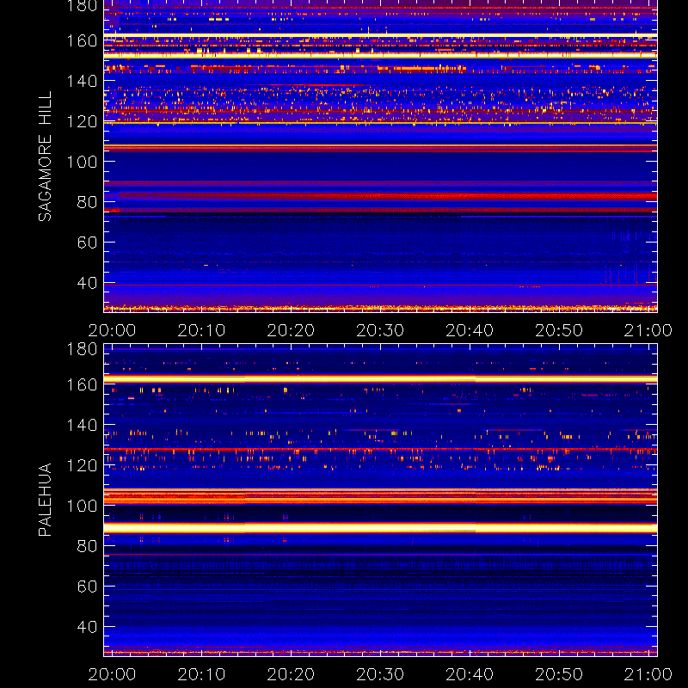Pick the 180 tick label on Palehua plot
The image size is (688, 688).
point(82,349)
